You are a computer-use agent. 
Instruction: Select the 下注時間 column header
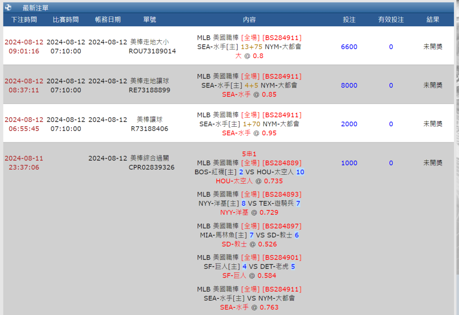(x=24, y=20)
